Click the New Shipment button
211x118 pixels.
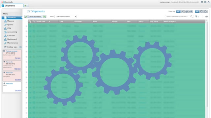click(35, 16)
